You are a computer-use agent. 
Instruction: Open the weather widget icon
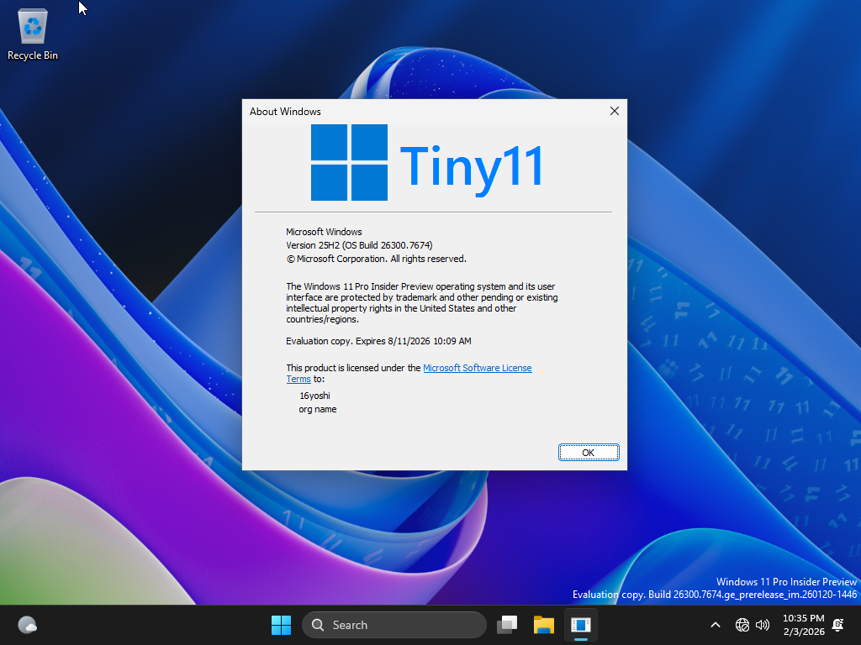click(28, 625)
